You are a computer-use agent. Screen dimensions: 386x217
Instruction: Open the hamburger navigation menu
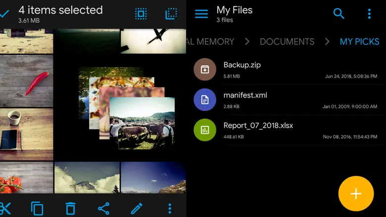click(201, 13)
